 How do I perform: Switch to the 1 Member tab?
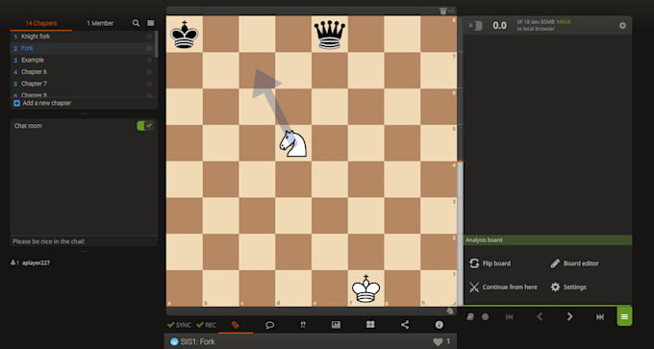[x=100, y=23]
